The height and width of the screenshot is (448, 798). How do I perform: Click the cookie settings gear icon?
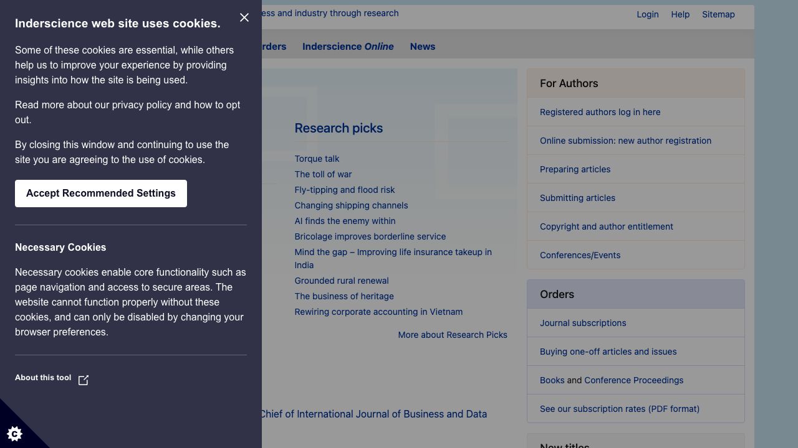(14, 434)
